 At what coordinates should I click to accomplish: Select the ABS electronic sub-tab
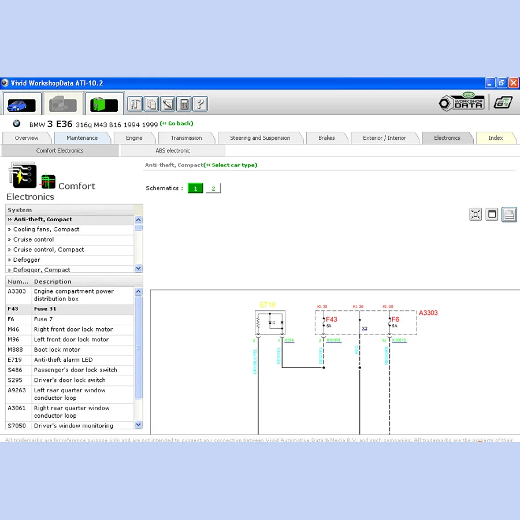click(173, 151)
